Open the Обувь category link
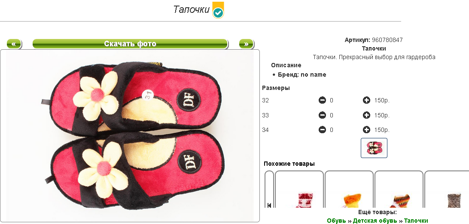This screenshot has width=469, height=224. pyautogui.click(x=336, y=221)
